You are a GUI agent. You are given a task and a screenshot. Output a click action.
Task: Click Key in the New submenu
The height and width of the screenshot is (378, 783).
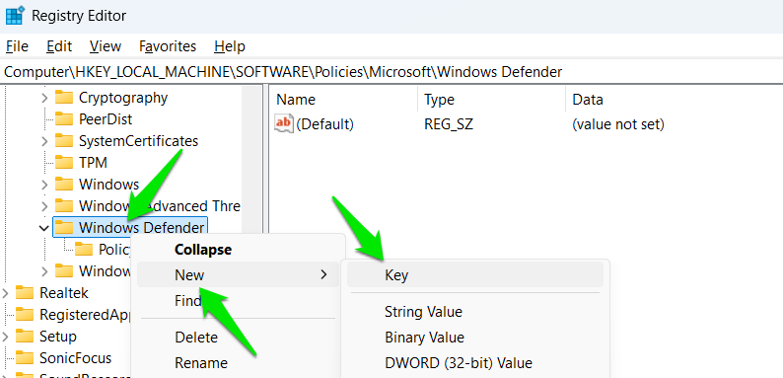(x=475, y=275)
